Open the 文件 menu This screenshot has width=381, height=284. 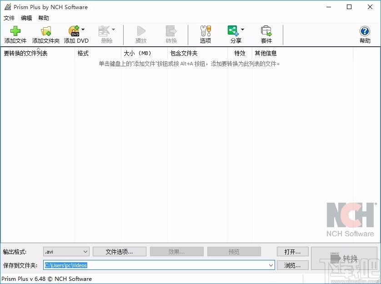(x=9, y=18)
